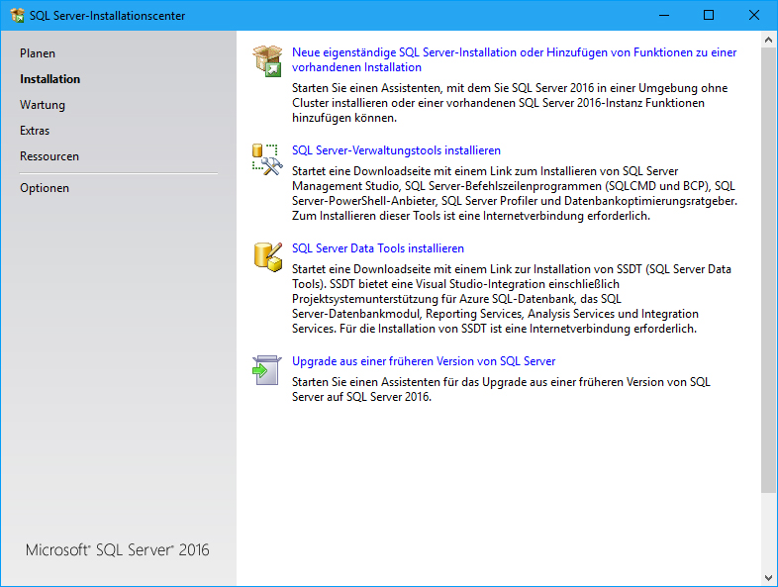The height and width of the screenshot is (587, 778).
Task: Select the Installation section
Action: tap(50, 79)
